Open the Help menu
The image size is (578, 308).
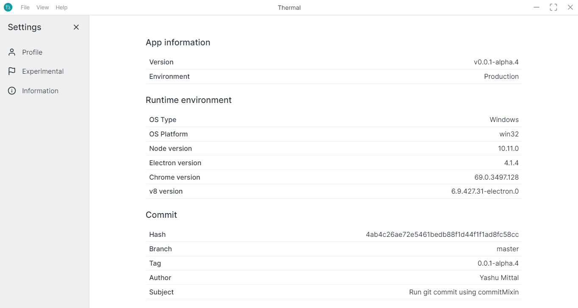[x=61, y=7]
